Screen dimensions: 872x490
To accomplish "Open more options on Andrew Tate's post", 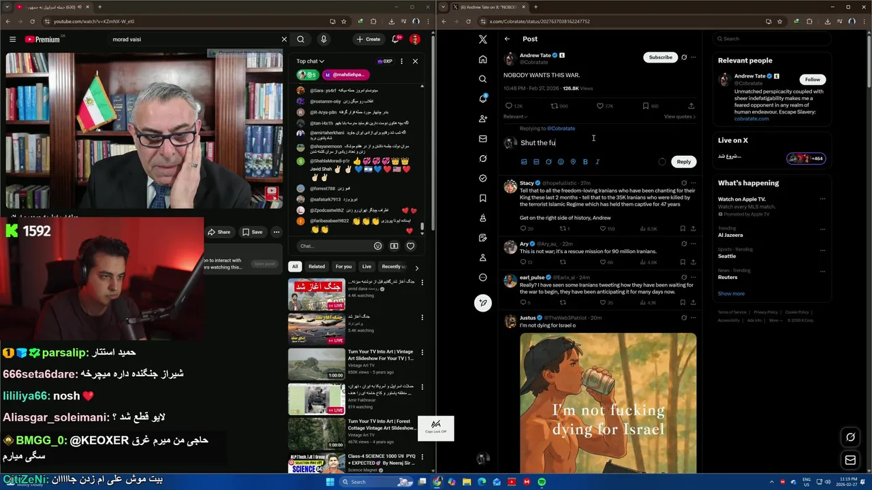I will pos(694,57).
